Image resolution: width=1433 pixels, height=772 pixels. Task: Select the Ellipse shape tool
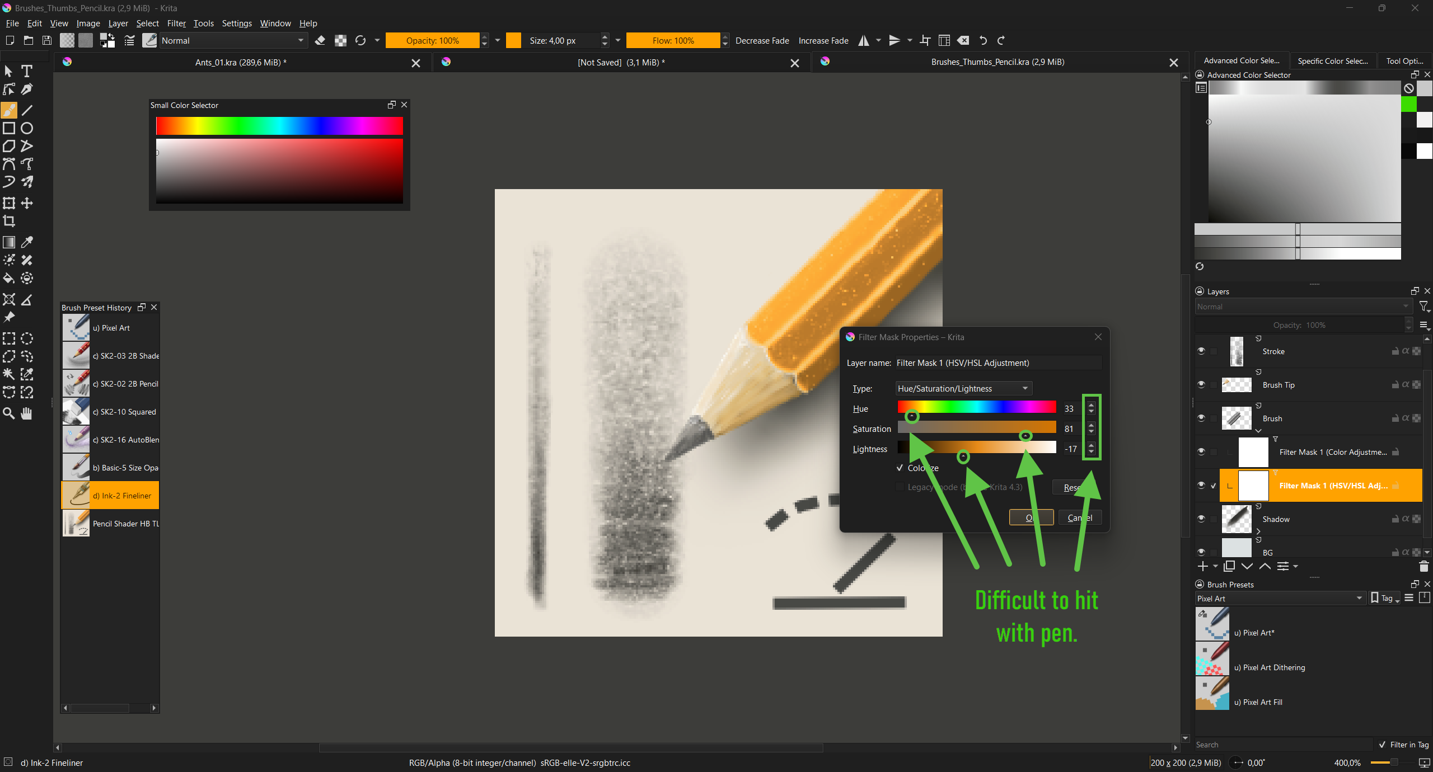click(x=27, y=129)
